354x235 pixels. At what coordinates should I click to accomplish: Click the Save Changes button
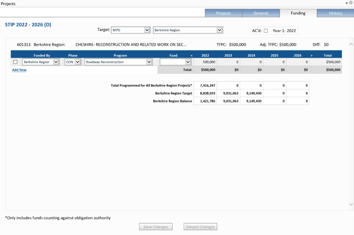coord(156,227)
